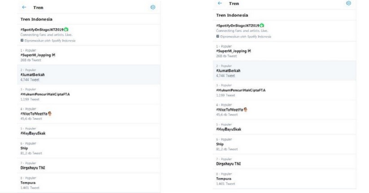Image resolution: width=369 pixels, height=193 pixels.
Task: Open #SuperM_Jopping trend in left panel
Action: coord(35,55)
